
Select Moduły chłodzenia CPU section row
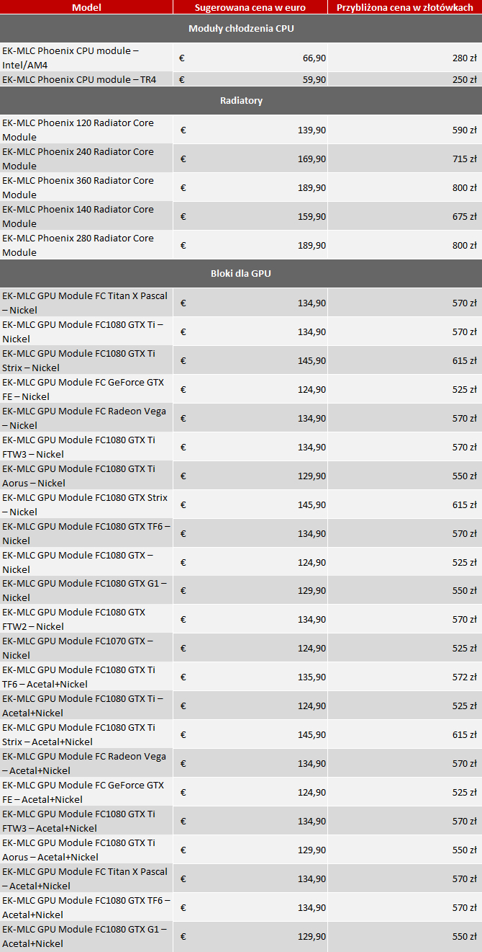pyautogui.click(x=241, y=29)
